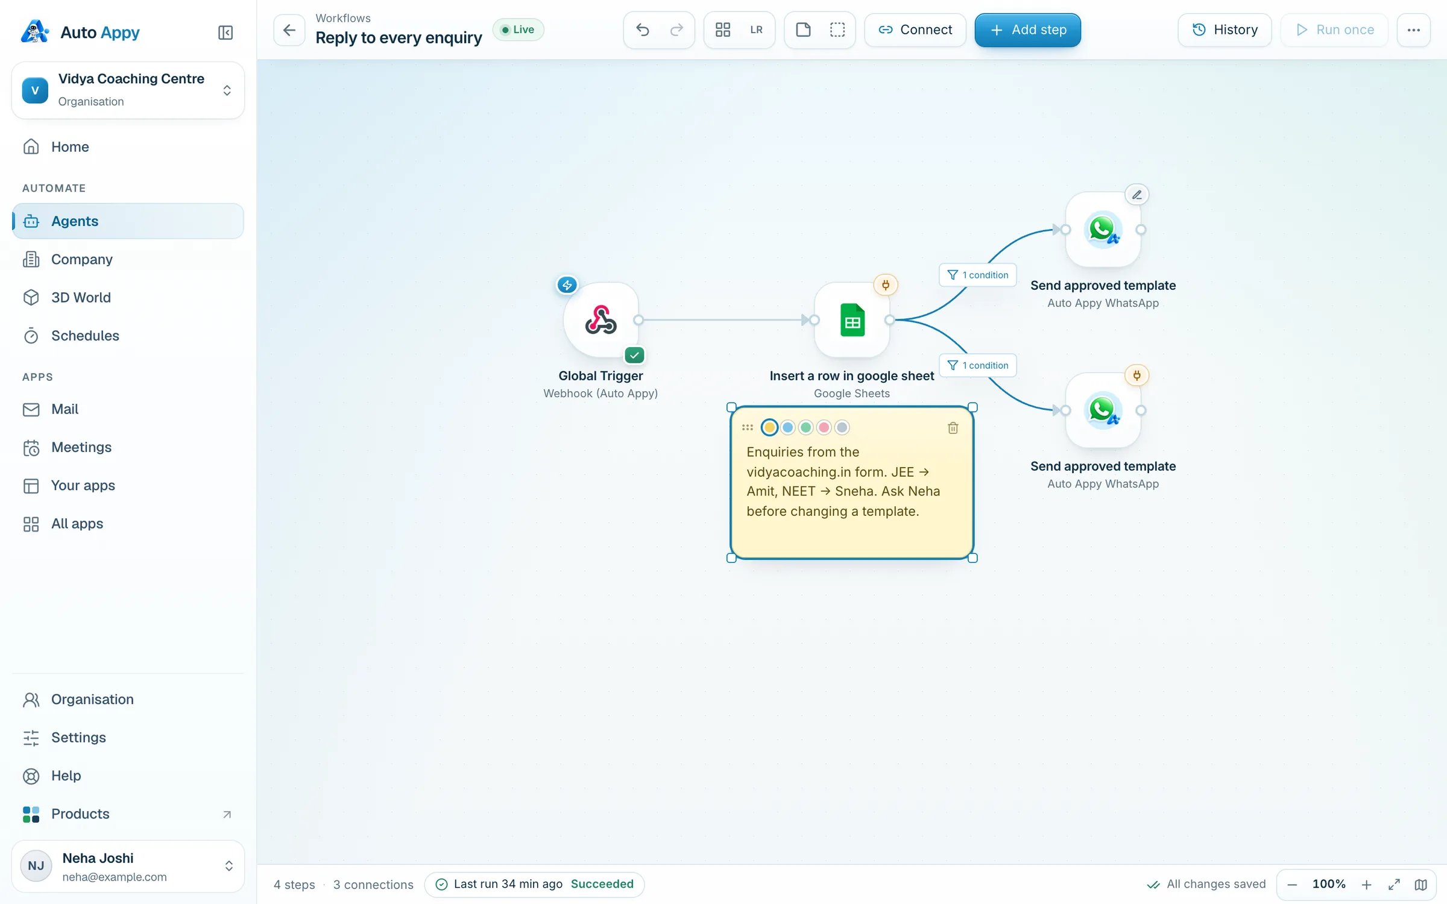Image resolution: width=1447 pixels, height=904 pixels.
Task: Pick the pink note color
Action: click(824, 428)
